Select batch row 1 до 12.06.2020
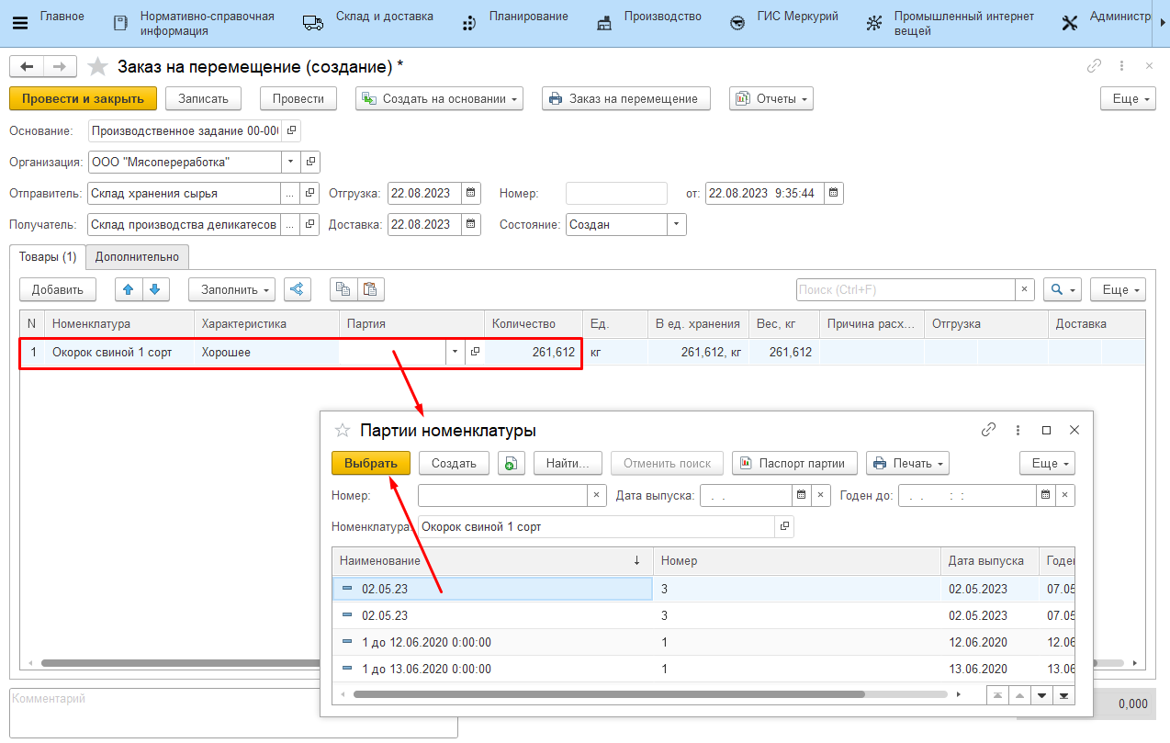 click(426, 643)
